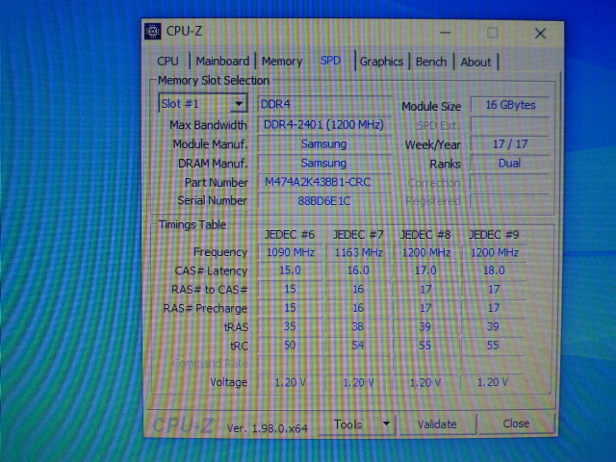Select serial number 88BD6E1C
The height and width of the screenshot is (462, 616).
point(324,201)
